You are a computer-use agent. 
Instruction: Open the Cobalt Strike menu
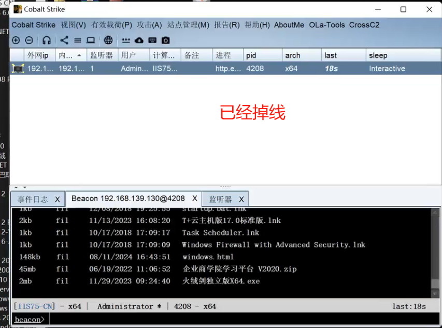click(34, 25)
